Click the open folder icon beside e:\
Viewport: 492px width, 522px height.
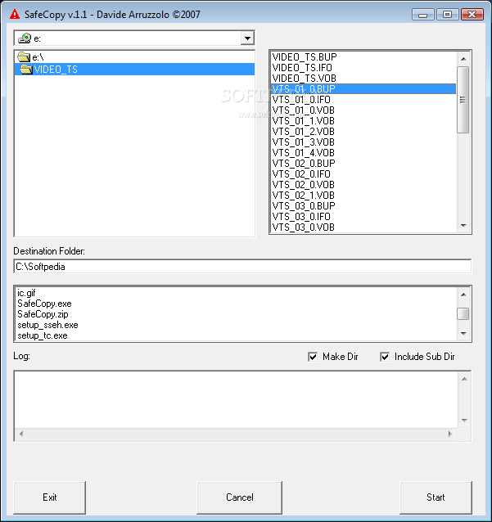click(24, 57)
